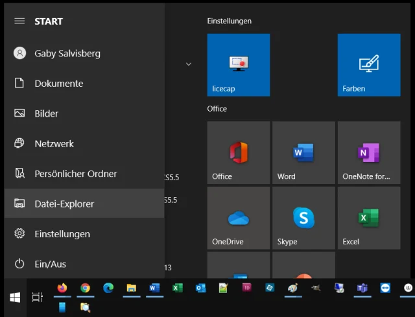
Task: Open the Excel tile
Action: [368, 218]
